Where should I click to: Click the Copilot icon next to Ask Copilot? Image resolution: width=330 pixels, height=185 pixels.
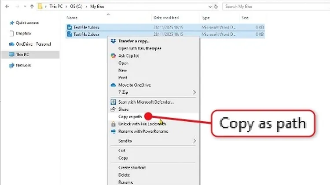tap(114, 56)
